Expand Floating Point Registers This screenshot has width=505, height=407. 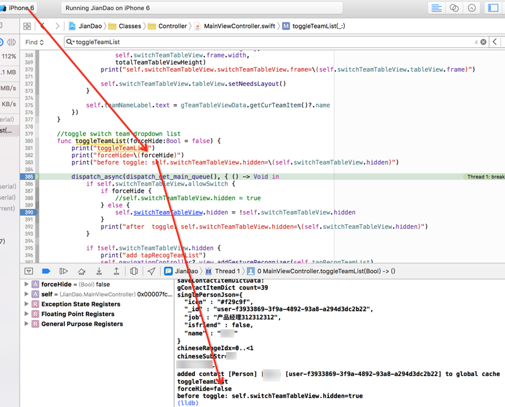click(x=27, y=314)
